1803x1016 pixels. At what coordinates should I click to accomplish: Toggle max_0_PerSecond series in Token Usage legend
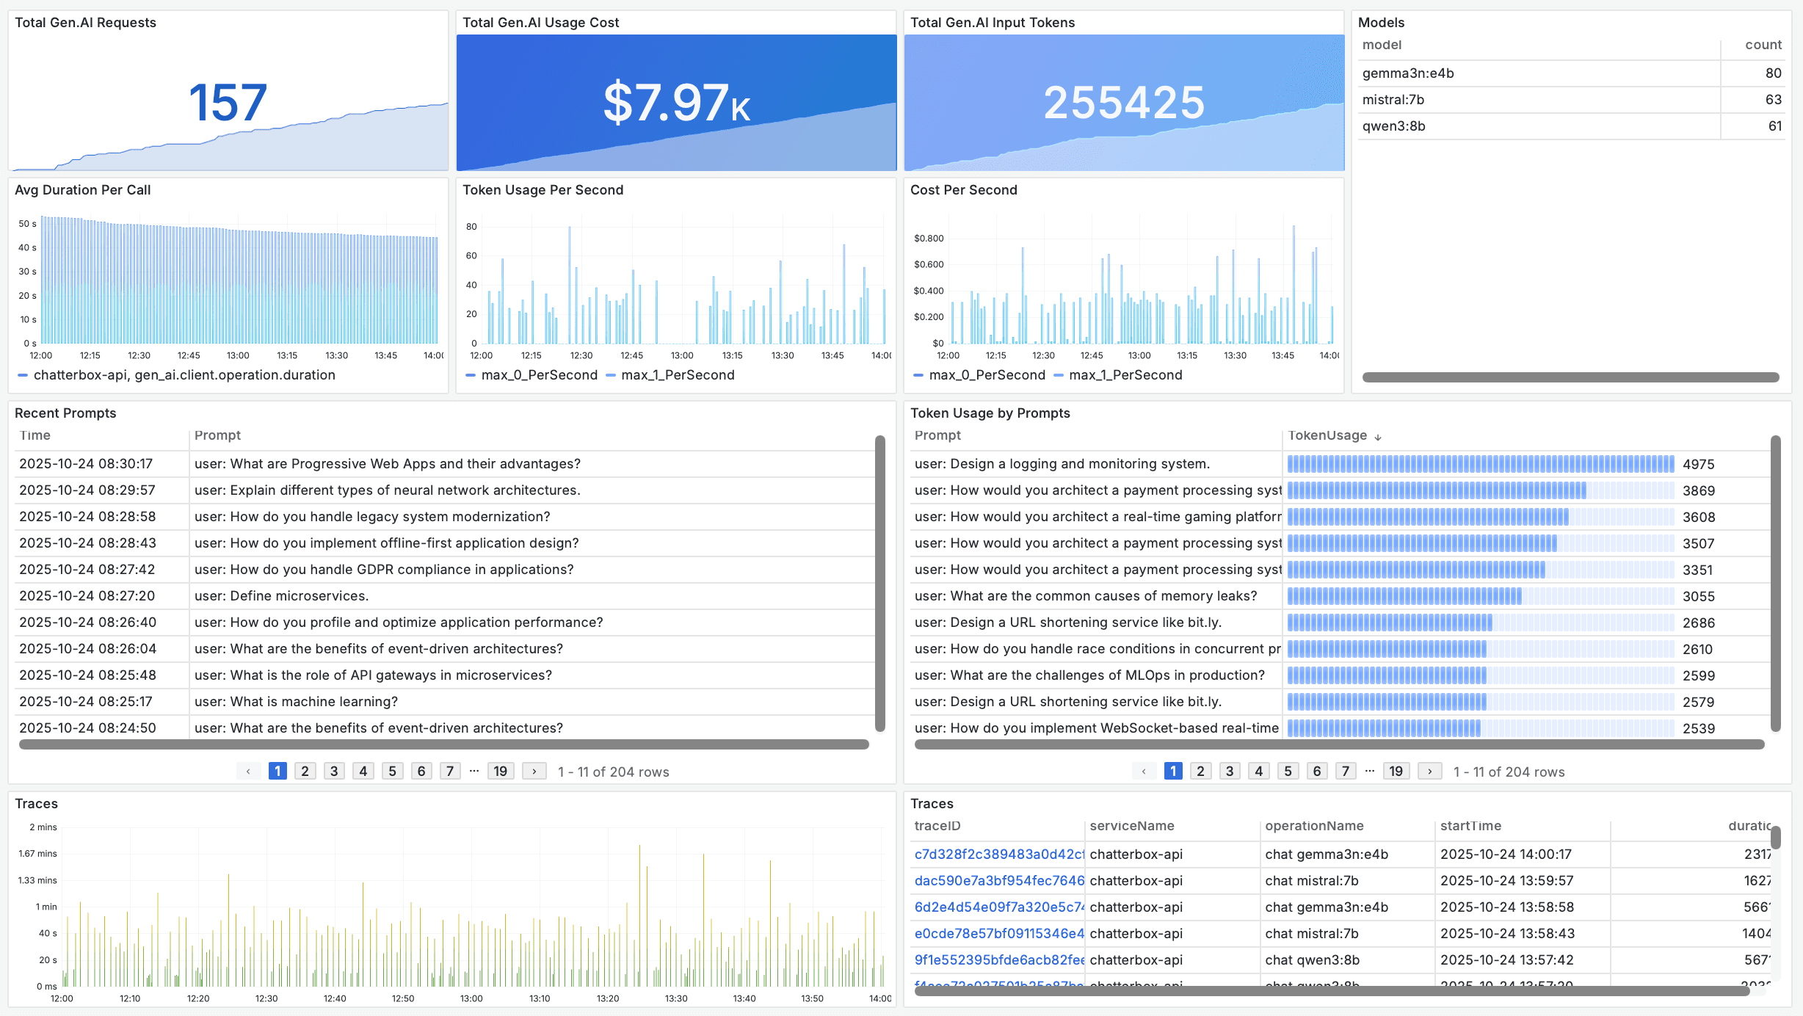click(x=539, y=375)
